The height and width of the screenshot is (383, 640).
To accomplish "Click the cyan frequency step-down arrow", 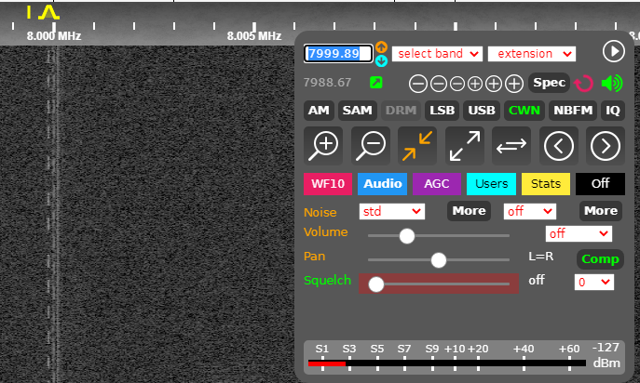I will (381, 61).
